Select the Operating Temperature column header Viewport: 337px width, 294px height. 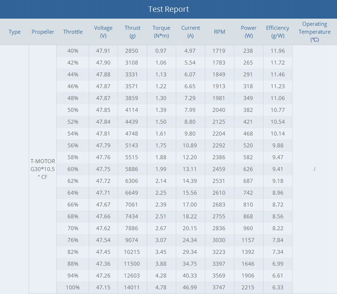315,32
